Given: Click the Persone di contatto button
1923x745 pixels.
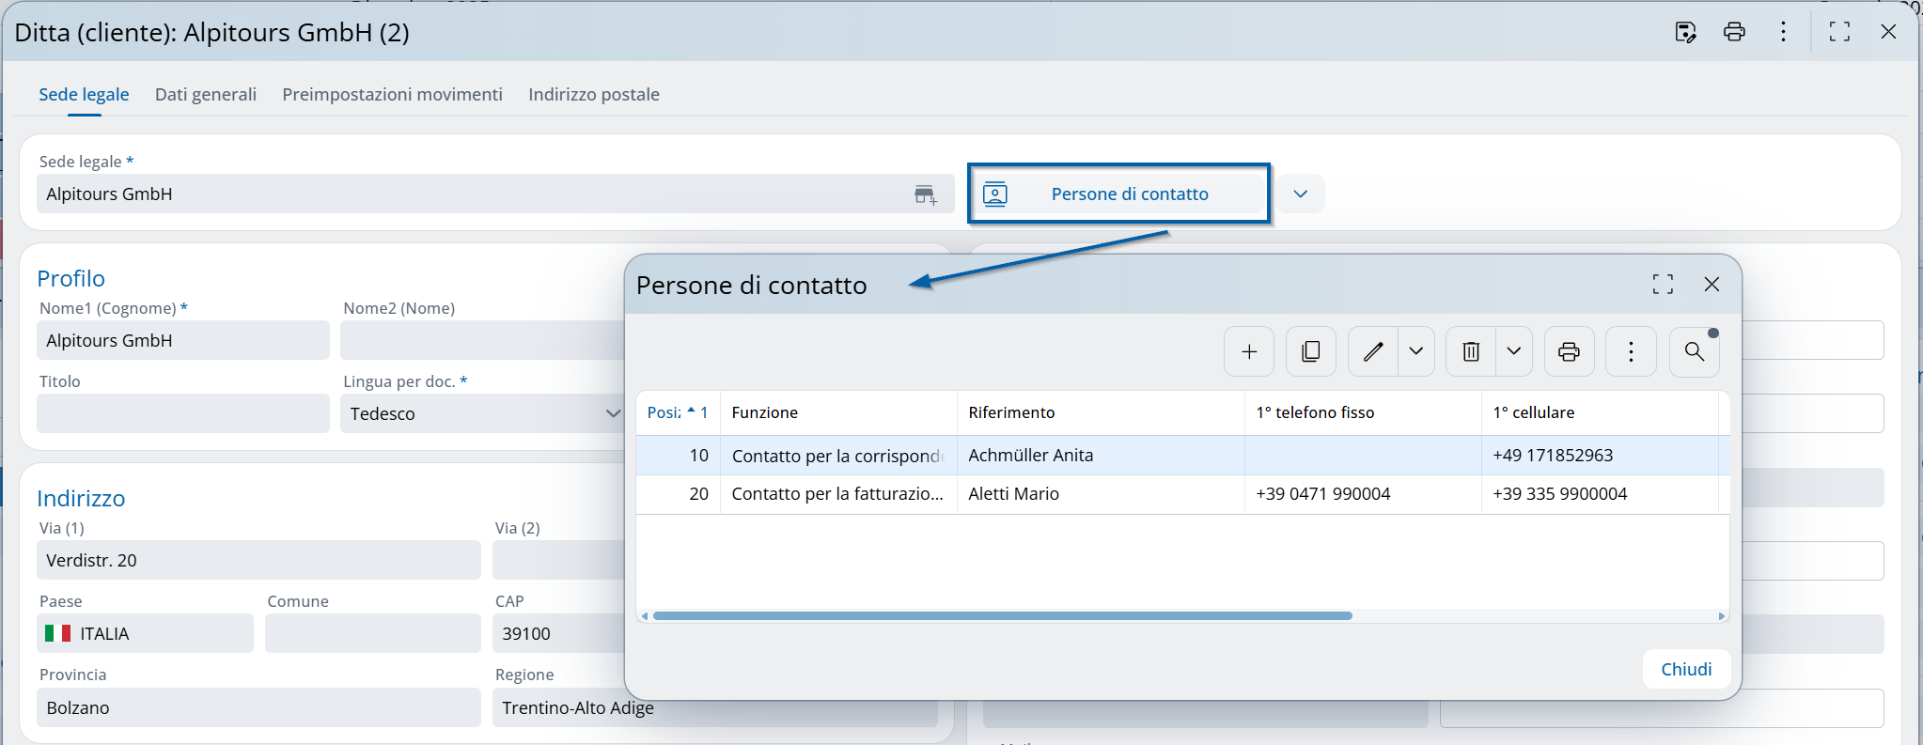Looking at the screenshot, I should [1118, 194].
